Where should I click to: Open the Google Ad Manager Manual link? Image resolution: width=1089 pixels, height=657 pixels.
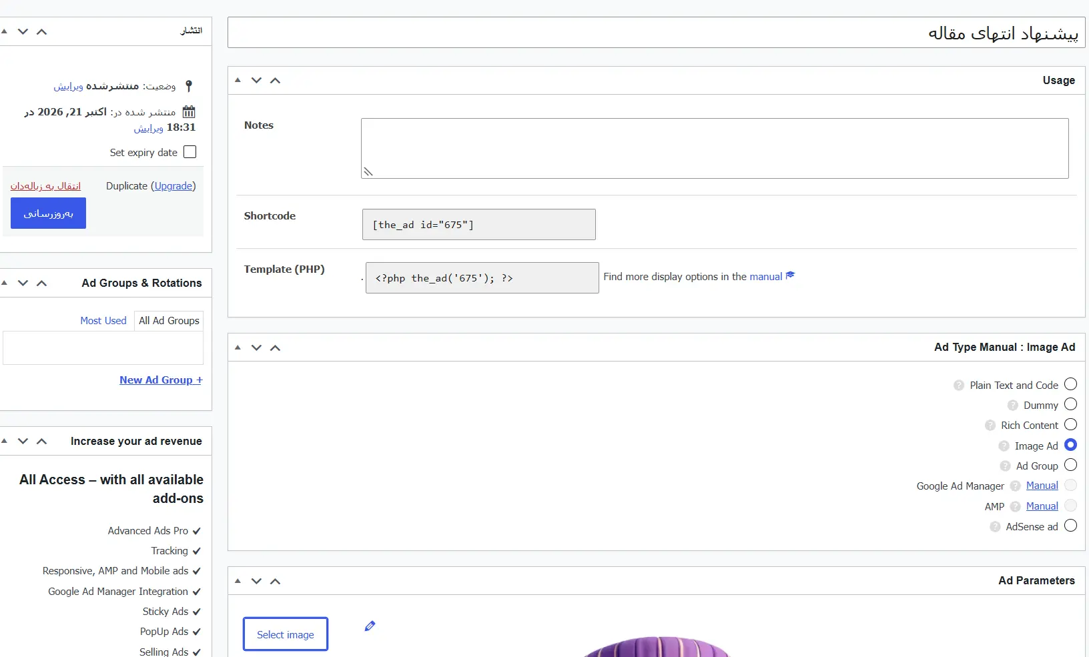click(x=1042, y=486)
